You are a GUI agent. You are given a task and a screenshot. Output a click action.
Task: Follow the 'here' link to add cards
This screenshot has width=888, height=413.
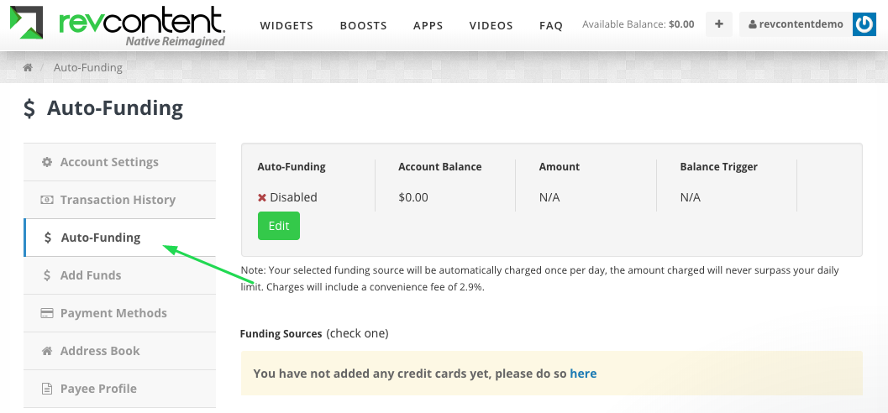tap(583, 374)
